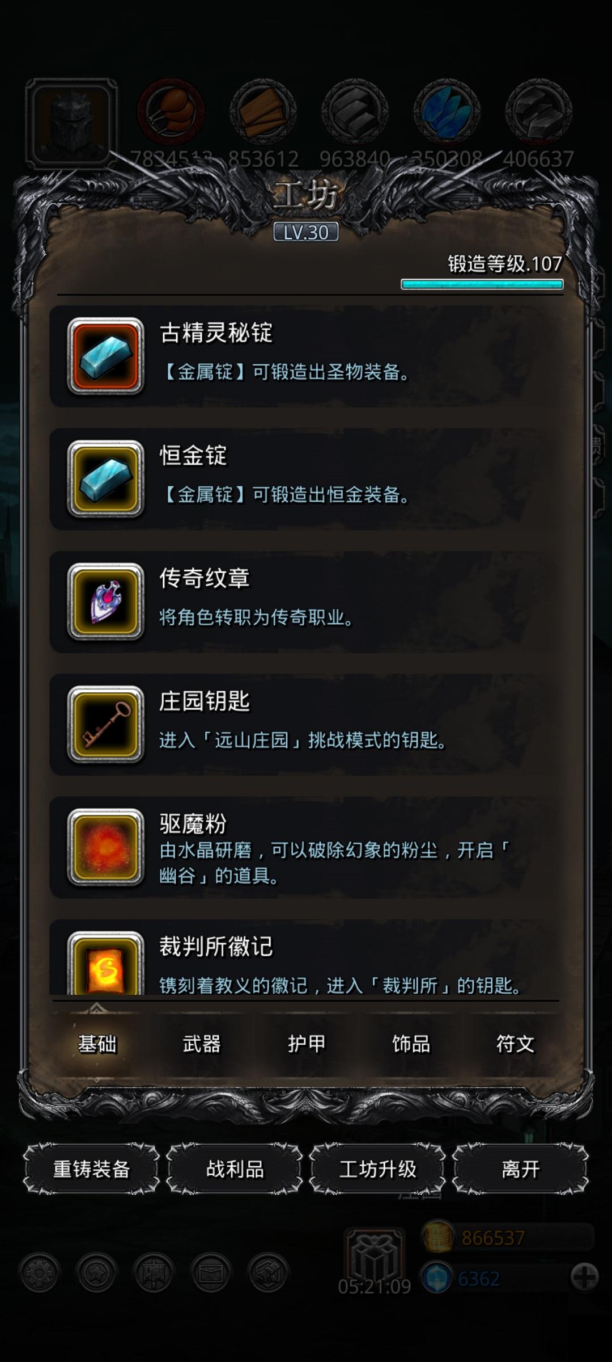Viewport: 612px width, 1362px height.
Task: Choose the 驱魔粉 powder icon
Action: (x=105, y=847)
